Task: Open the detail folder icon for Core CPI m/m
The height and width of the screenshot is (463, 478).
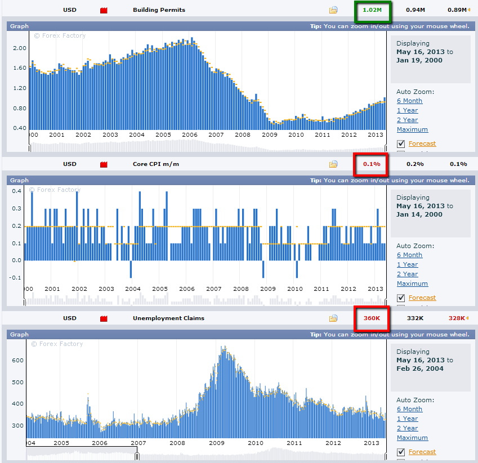Action: [x=333, y=164]
